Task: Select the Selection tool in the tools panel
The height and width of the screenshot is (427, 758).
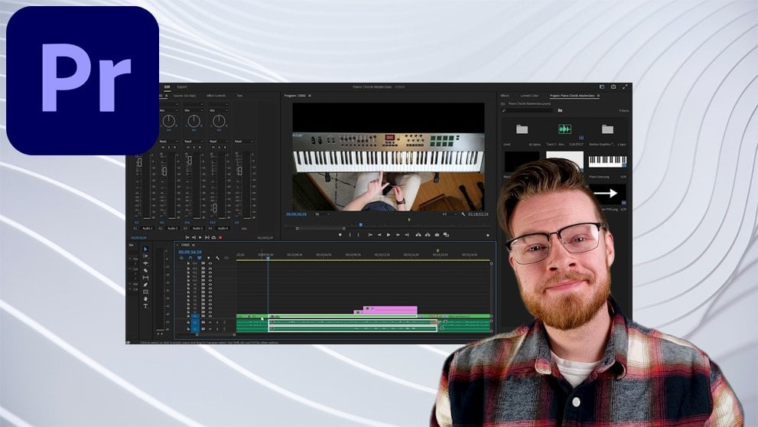Action: [x=145, y=249]
